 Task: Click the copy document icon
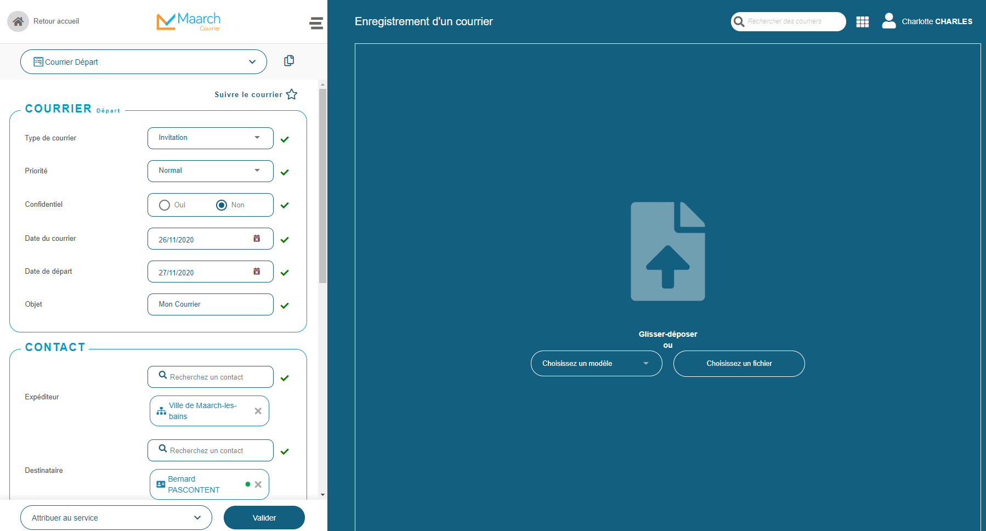click(x=289, y=61)
